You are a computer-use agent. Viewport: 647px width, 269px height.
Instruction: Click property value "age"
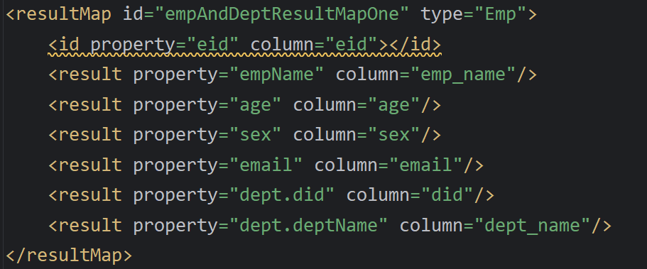pos(256,105)
